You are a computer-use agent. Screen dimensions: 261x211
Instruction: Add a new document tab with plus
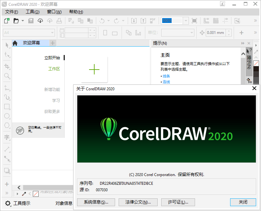[53, 43]
